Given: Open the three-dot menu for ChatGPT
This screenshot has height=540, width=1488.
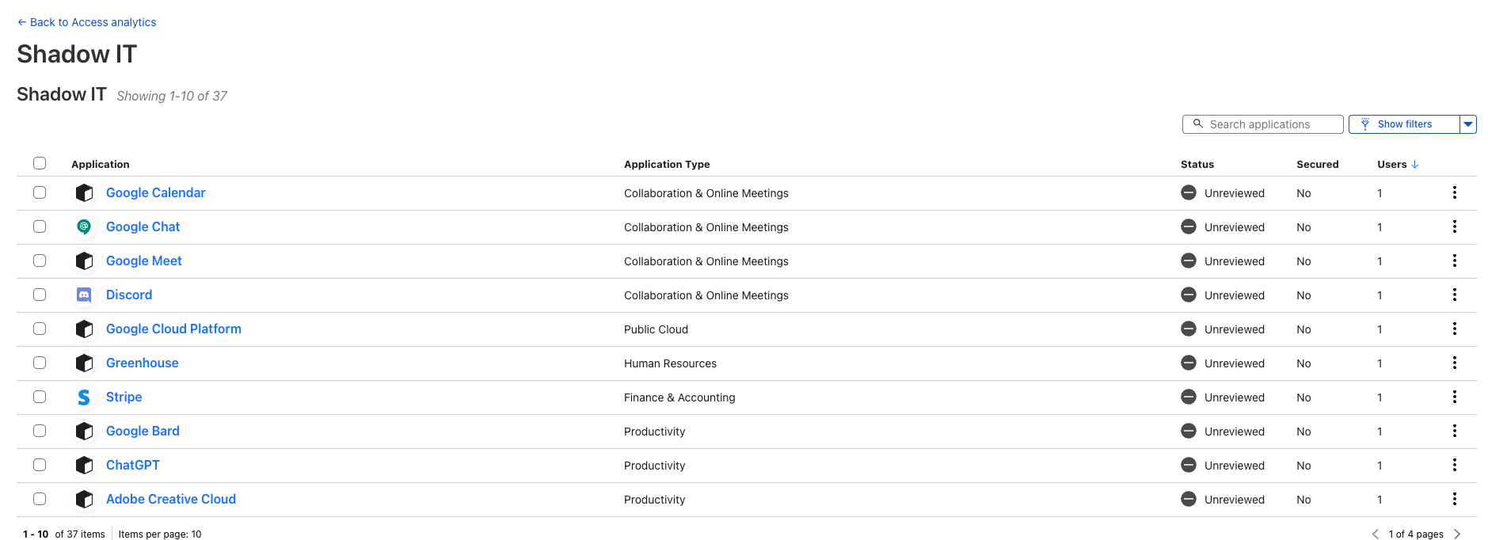Looking at the screenshot, I should point(1455,466).
